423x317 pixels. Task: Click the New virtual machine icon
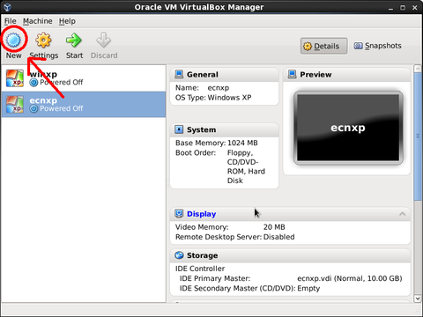coord(13,40)
